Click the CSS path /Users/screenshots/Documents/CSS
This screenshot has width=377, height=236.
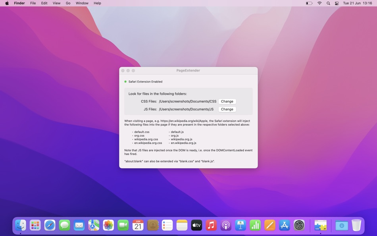188,101
